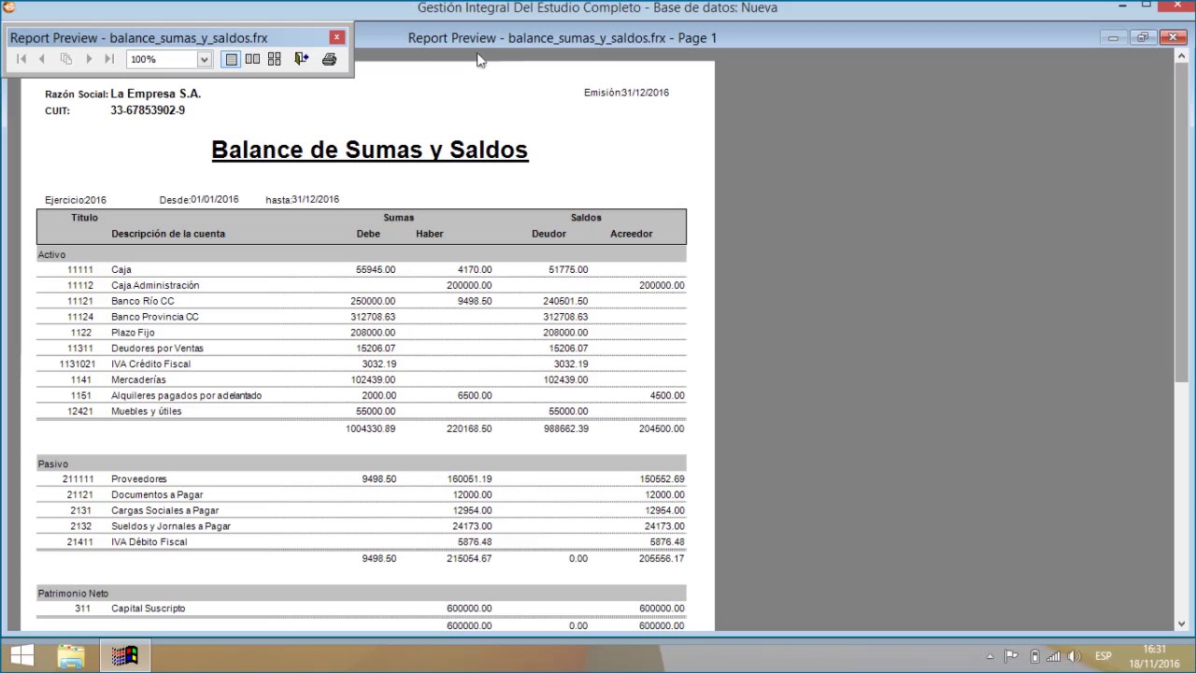The width and height of the screenshot is (1196, 673).
Task: Click the 'Balance de Sumas y Saldos' heading
Action: pyautogui.click(x=369, y=150)
